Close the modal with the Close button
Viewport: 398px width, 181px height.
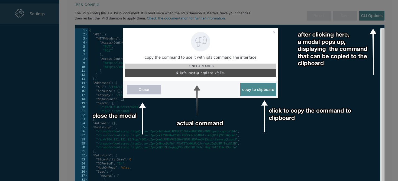144,89
